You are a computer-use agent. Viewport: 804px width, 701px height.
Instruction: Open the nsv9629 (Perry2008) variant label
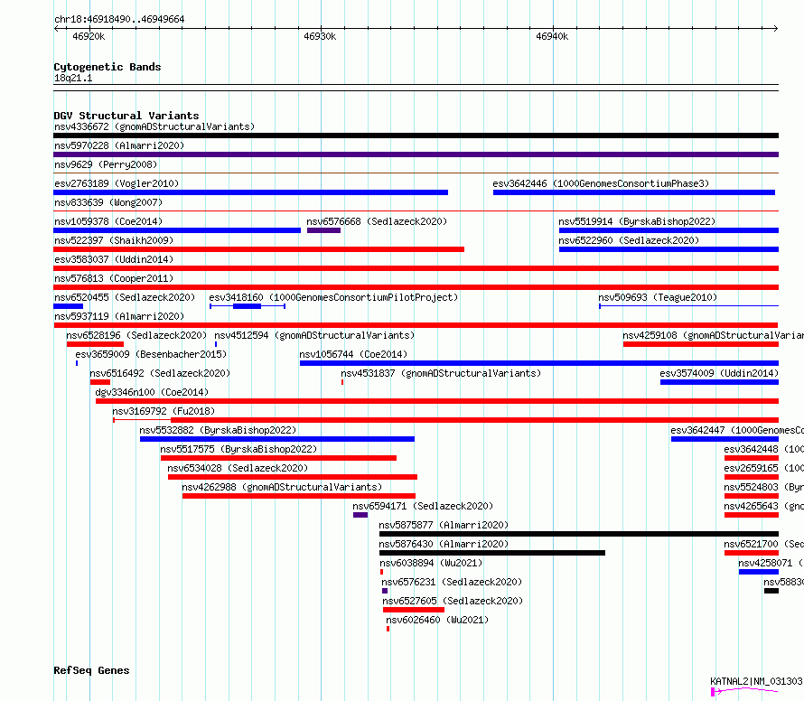(106, 164)
